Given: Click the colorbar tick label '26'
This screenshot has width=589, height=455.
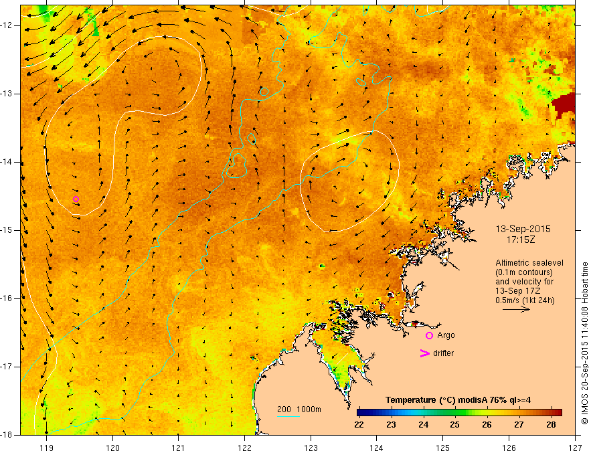Looking at the screenshot, I should tap(487, 425).
